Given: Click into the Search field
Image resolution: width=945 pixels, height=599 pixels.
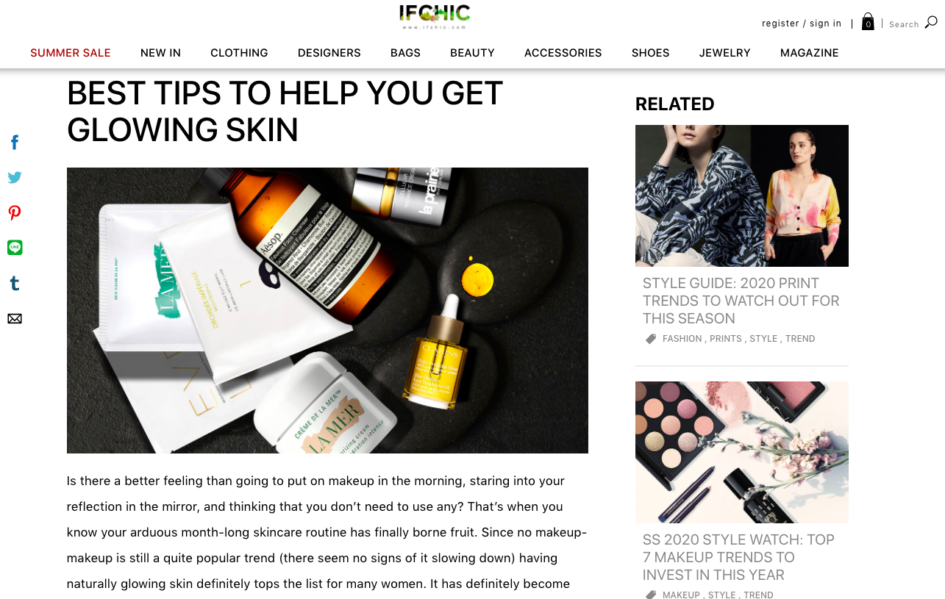Looking at the screenshot, I should (x=904, y=24).
